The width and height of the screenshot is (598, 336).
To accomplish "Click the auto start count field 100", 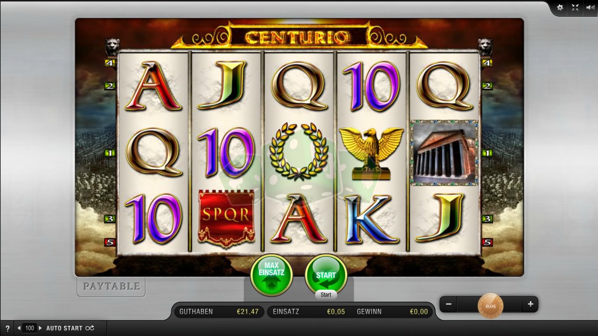I will (x=30, y=328).
